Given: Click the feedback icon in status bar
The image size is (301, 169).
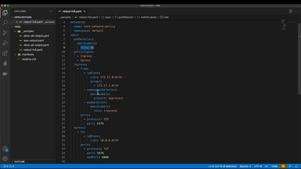Looking at the screenshot, I should (x=290, y=166).
